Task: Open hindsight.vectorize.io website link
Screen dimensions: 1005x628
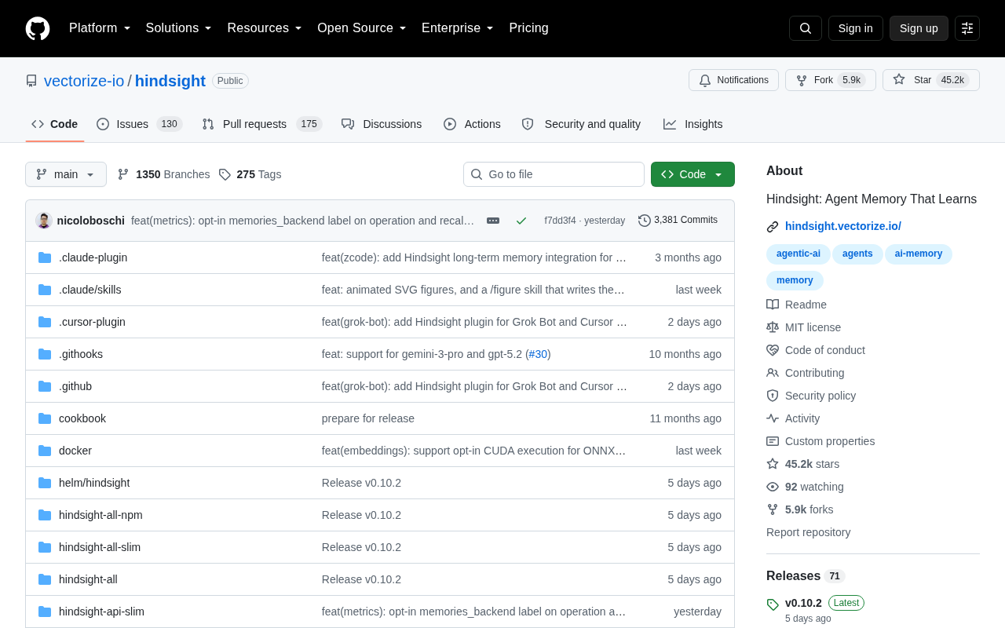Action: click(x=843, y=226)
